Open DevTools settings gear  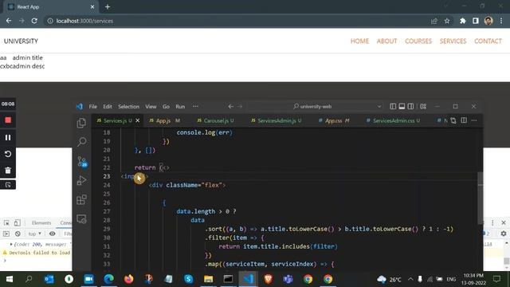tap(504, 234)
